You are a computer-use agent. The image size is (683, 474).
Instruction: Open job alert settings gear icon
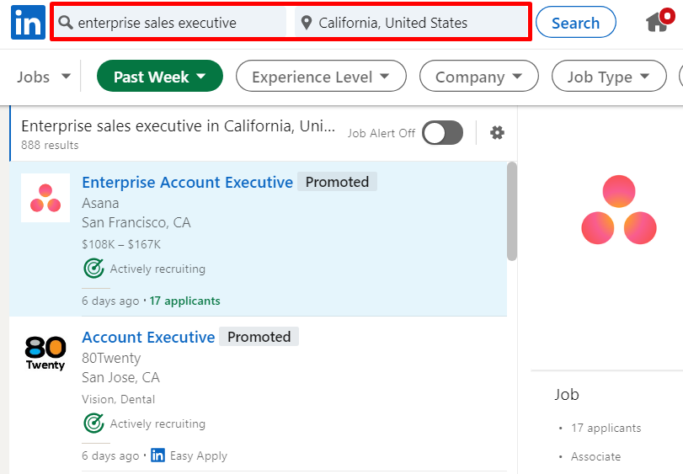coord(497,132)
